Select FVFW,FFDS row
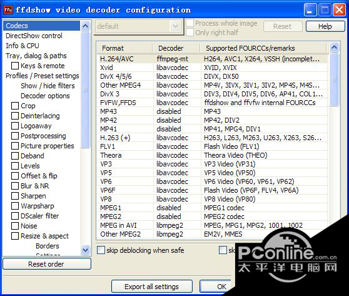The width and height of the screenshot is (349, 296). click(x=213, y=103)
